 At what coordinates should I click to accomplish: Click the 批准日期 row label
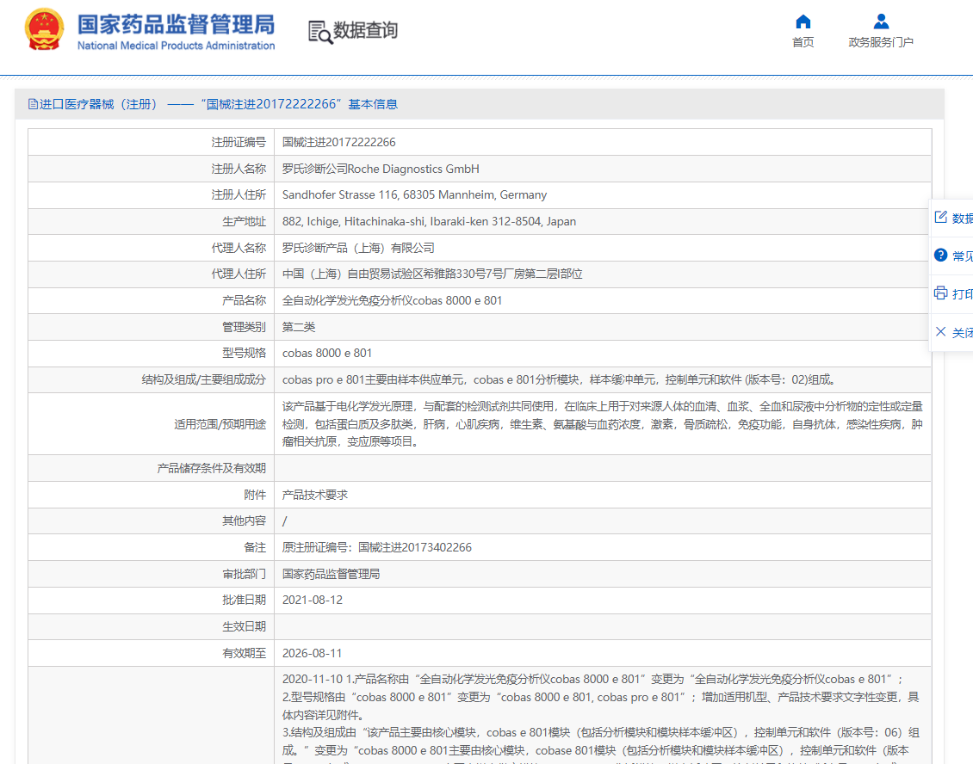(x=244, y=601)
